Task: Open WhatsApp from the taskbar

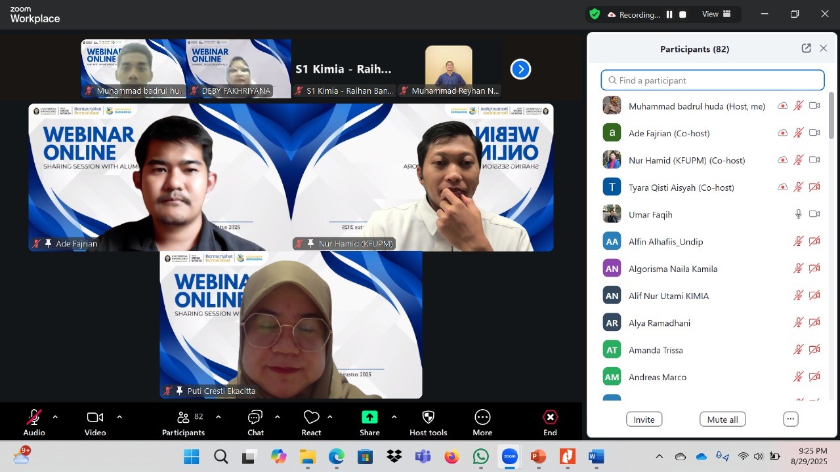Action: 481,457
